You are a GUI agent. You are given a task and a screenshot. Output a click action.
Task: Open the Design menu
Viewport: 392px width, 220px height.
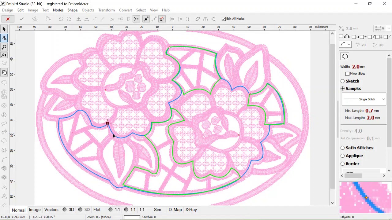pyautogui.click(x=8, y=10)
